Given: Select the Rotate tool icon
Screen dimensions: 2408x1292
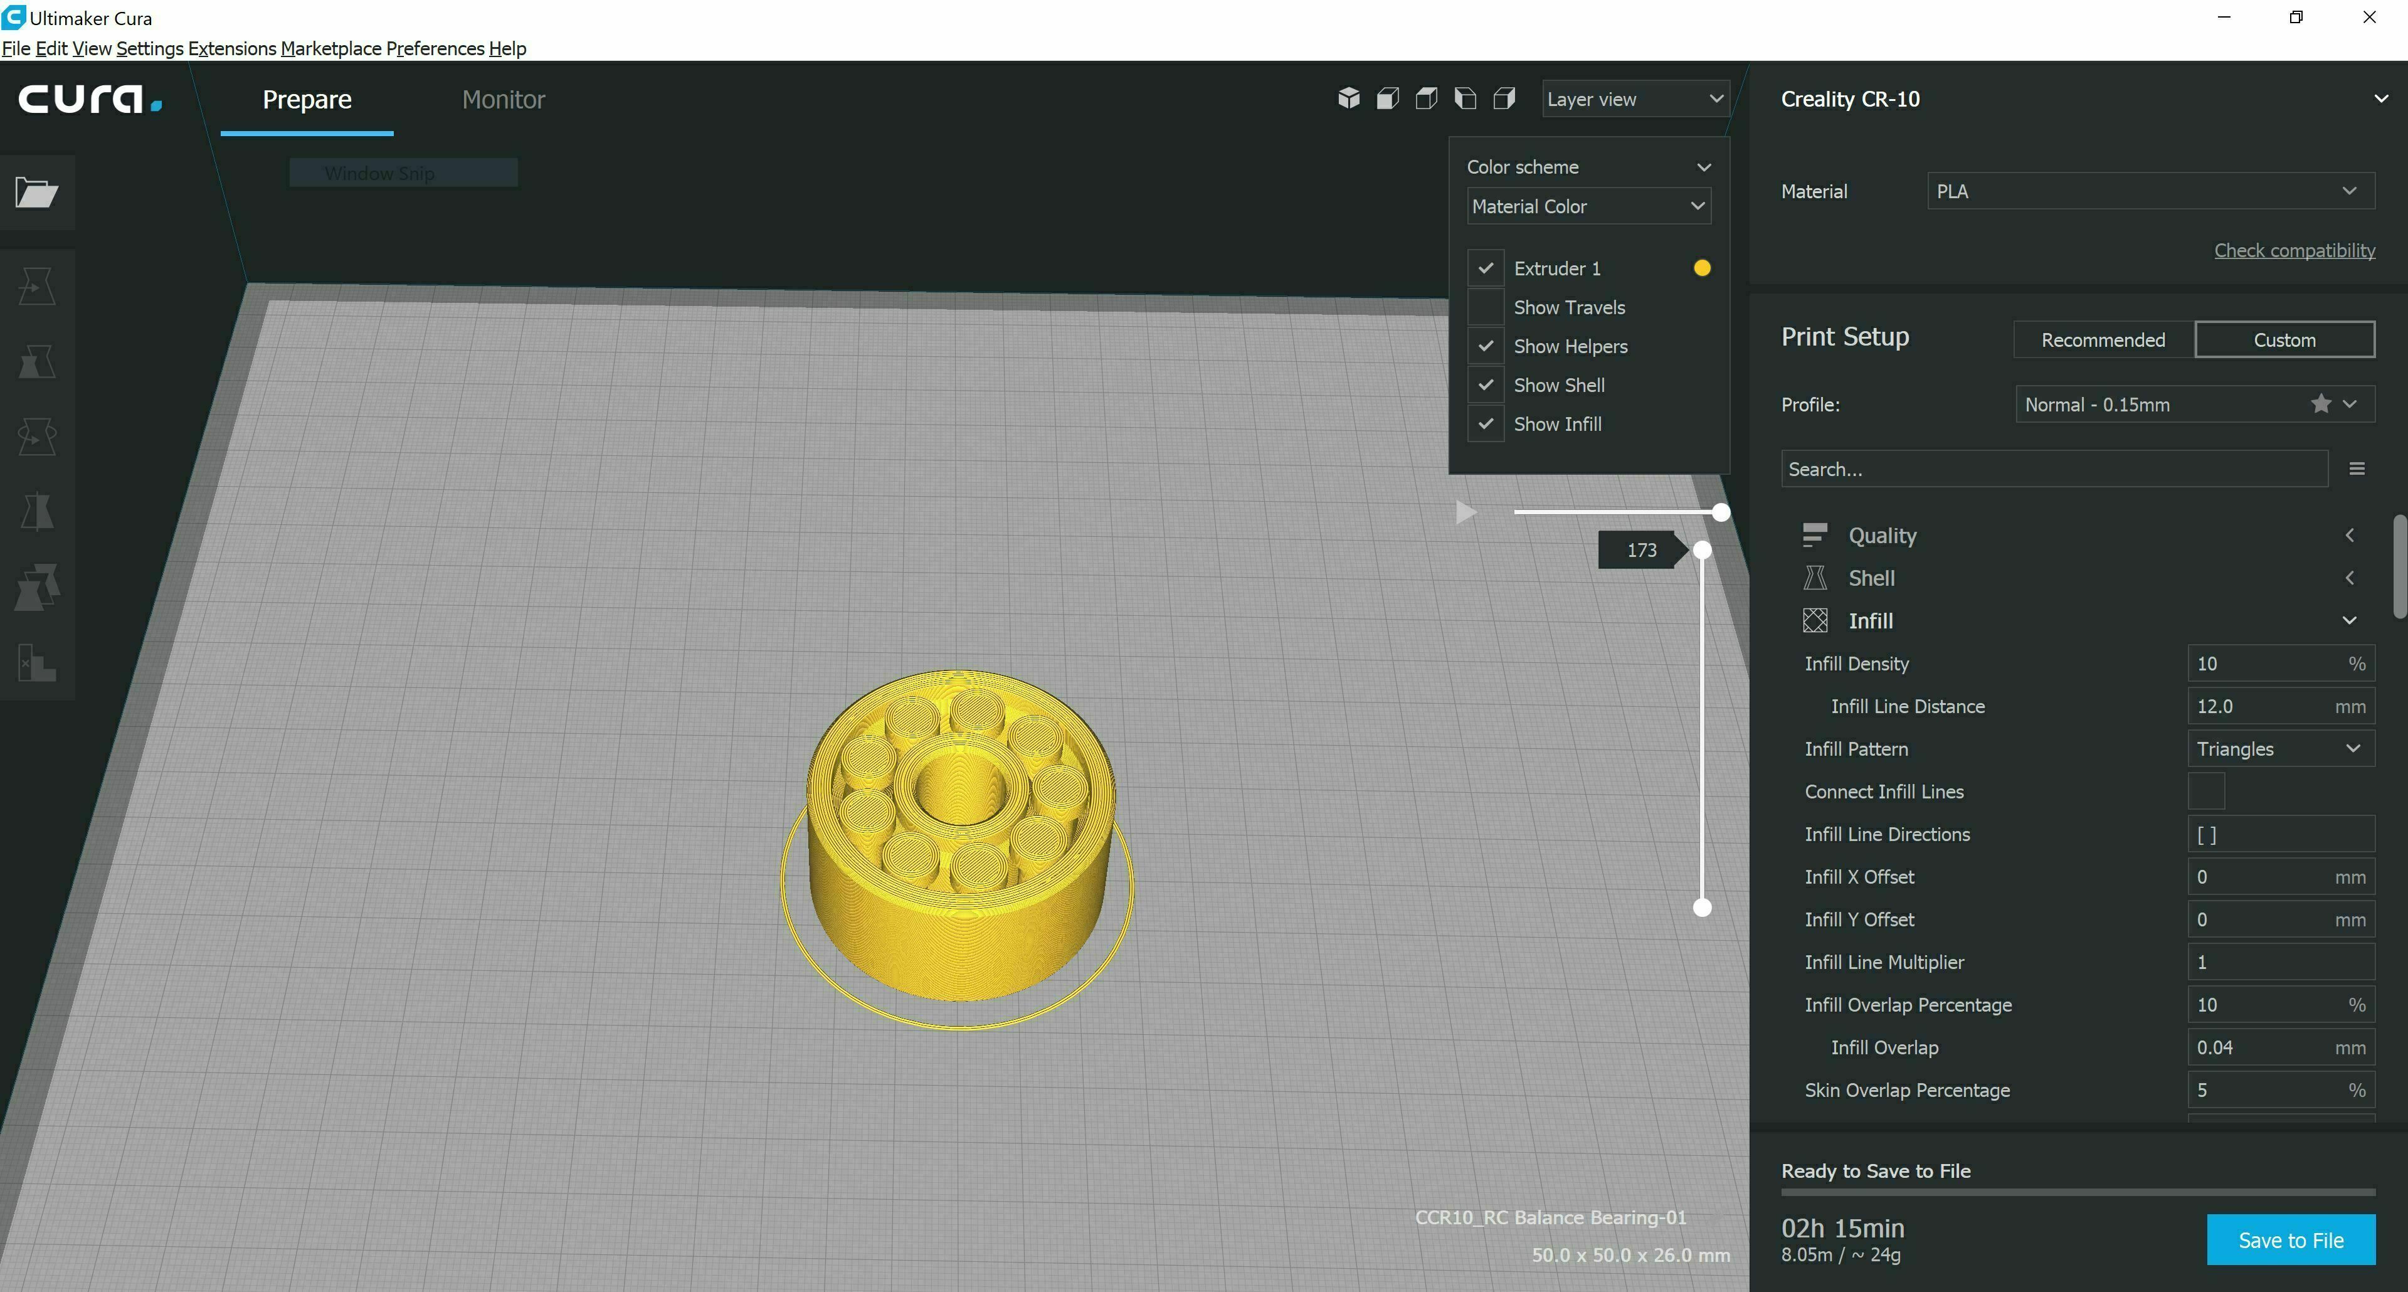Looking at the screenshot, I should (36, 436).
